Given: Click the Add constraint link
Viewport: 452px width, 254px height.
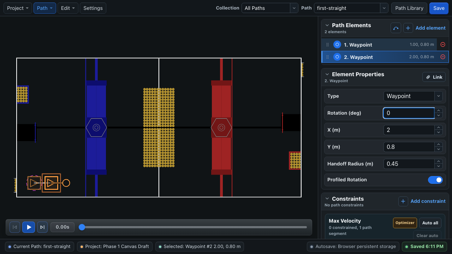Looking at the screenshot, I should [x=428, y=201].
